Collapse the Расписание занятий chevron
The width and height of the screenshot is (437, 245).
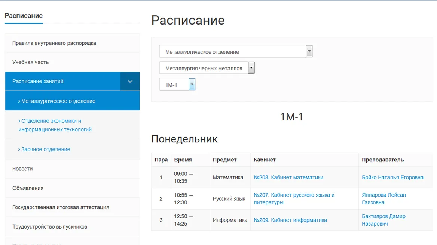pyautogui.click(x=130, y=81)
